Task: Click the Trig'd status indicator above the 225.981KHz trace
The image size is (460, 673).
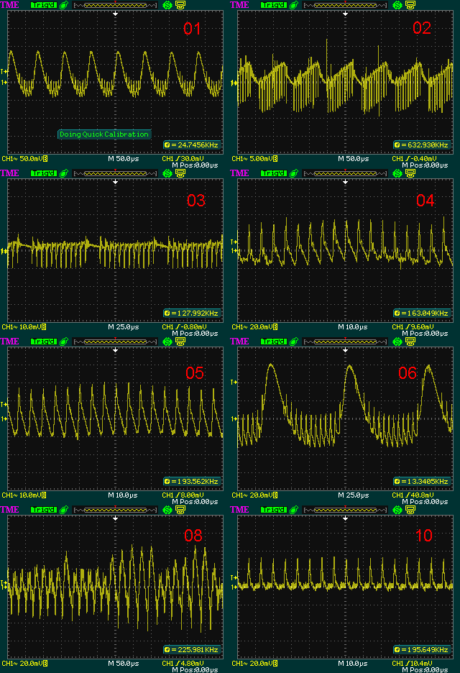Action: pos(44,510)
